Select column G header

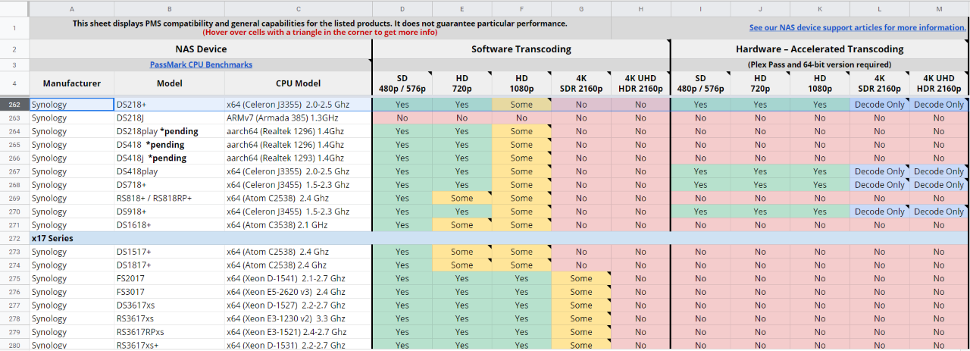(581, 9)
